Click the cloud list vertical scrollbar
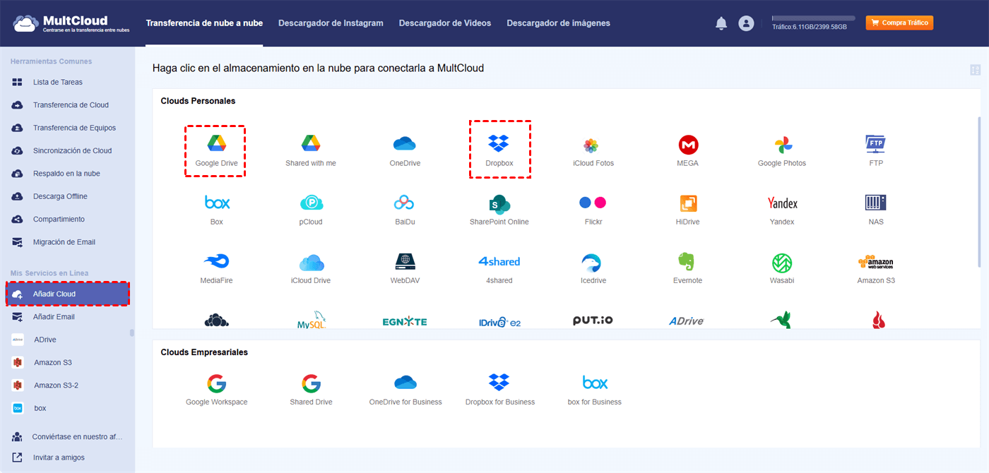Image resolution: width=989 pixels, height=473 pixels. (x=979, y=192)
